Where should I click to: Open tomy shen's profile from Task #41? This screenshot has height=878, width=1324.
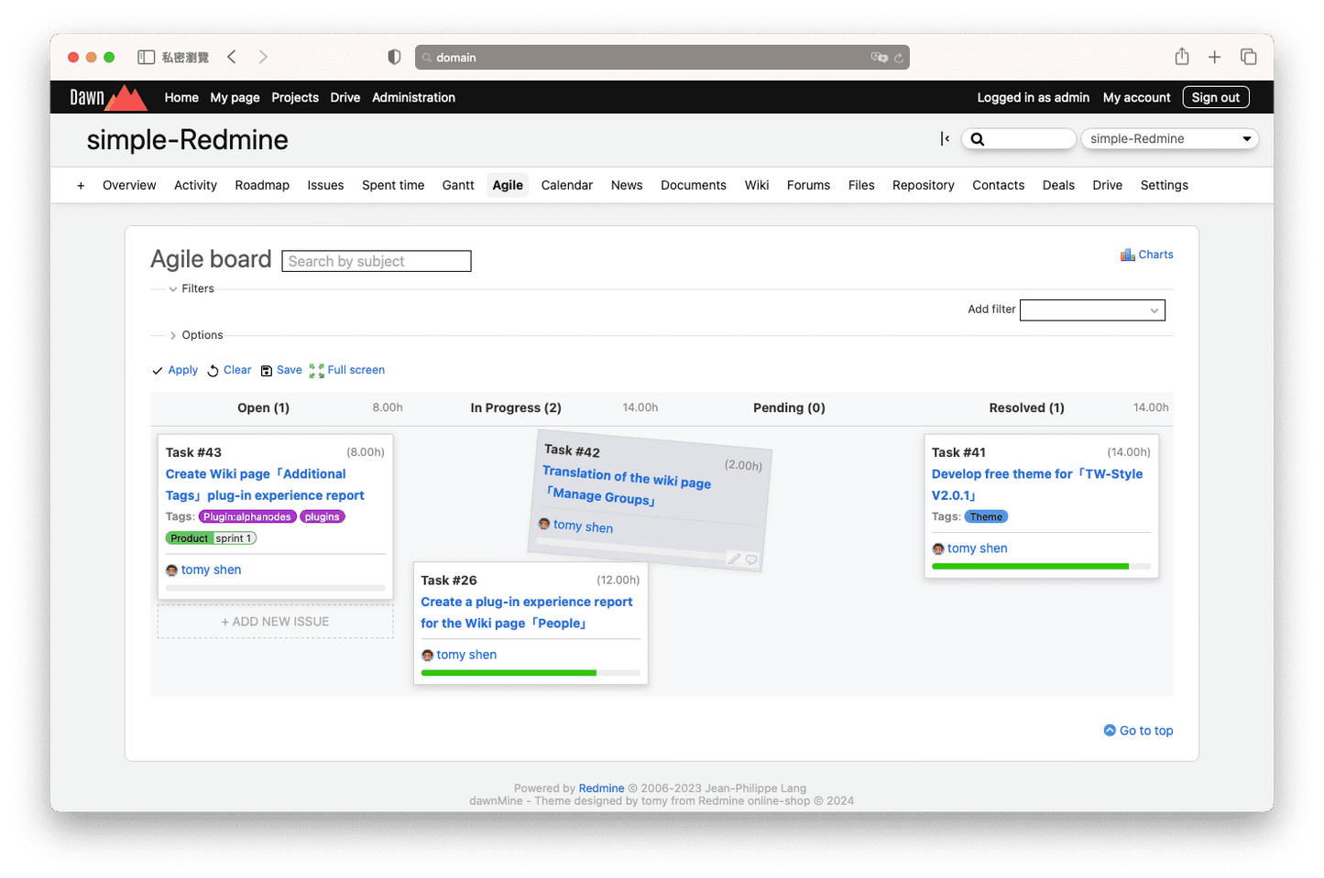(977, 547)
